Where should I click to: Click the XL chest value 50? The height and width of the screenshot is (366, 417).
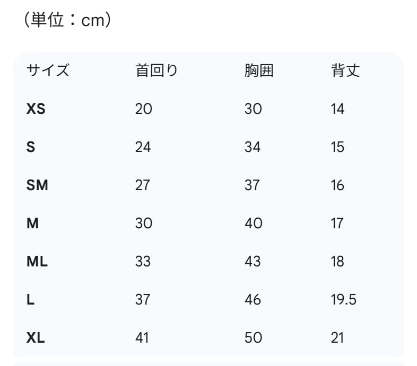pos(253,338)
